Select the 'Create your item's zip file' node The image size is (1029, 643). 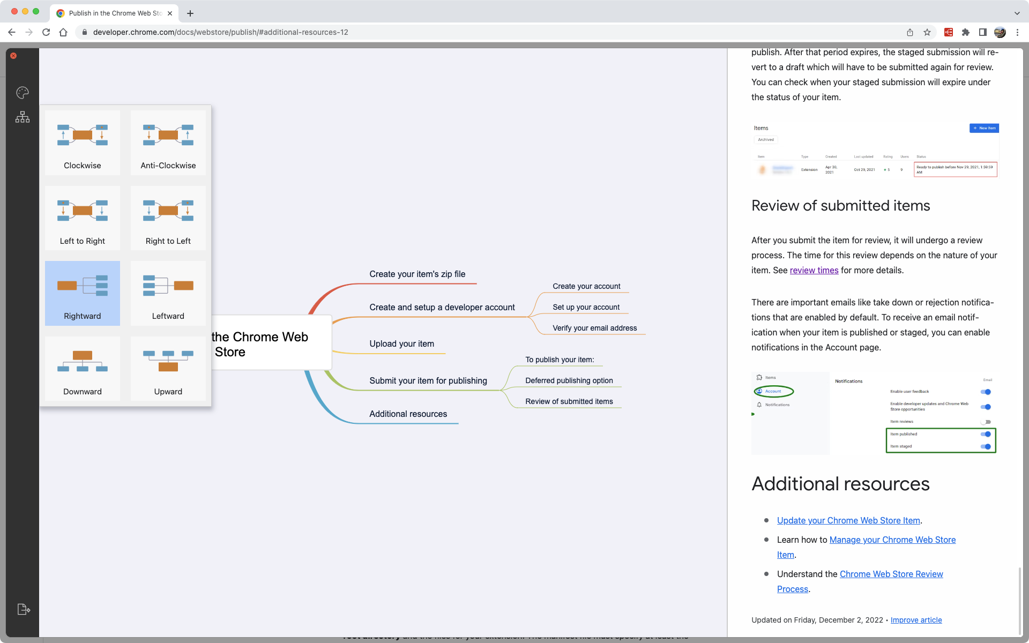point(417,274)
